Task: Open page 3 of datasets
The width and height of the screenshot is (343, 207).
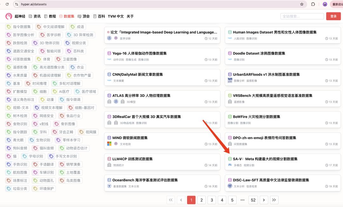Action: 212,200
